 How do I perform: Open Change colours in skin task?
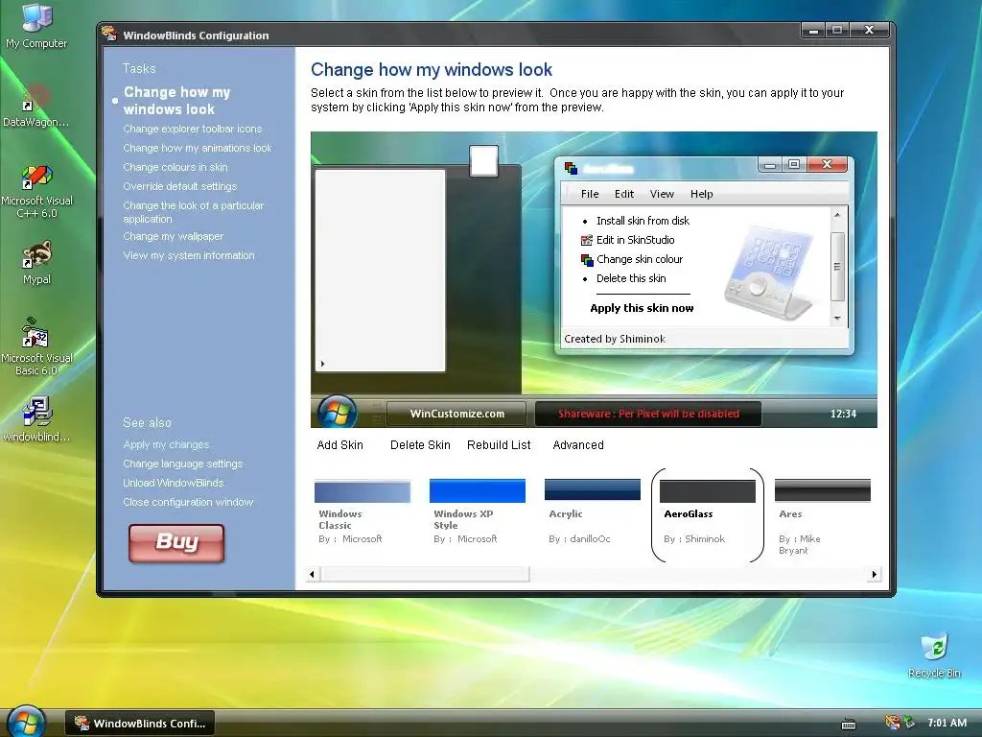(175, 167)
